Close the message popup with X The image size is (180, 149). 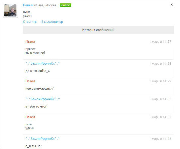click(x=172, y=5)
